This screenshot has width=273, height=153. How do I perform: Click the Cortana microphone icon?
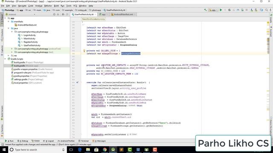coord(64,150)
